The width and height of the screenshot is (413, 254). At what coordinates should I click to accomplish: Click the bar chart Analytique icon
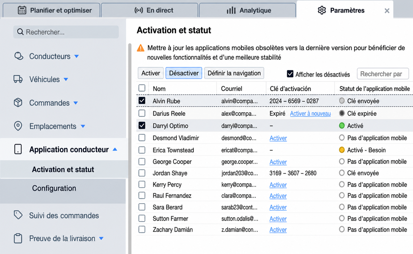click(231, 10)
